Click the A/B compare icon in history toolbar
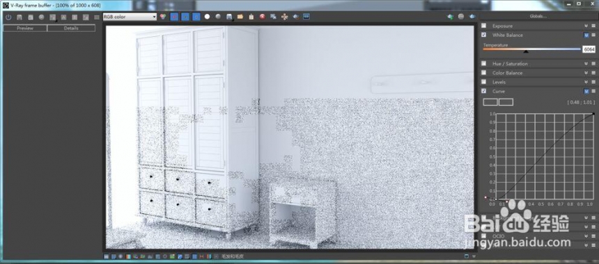This screenshot has height=264, width=599. (x=53, y=17)
